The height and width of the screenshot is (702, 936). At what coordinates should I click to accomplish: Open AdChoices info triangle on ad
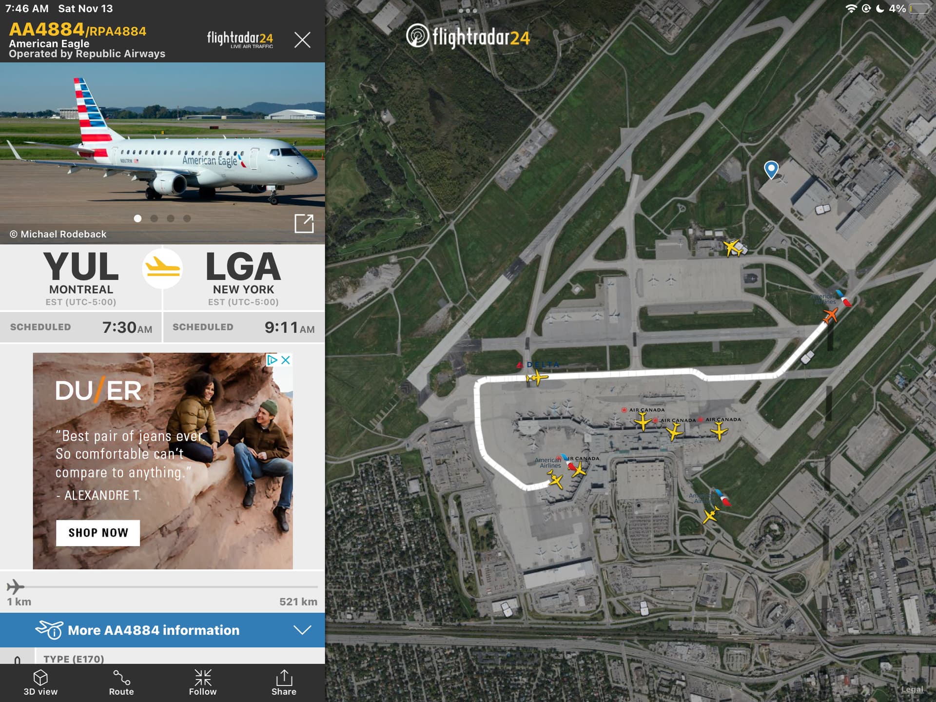coord(272,360)
